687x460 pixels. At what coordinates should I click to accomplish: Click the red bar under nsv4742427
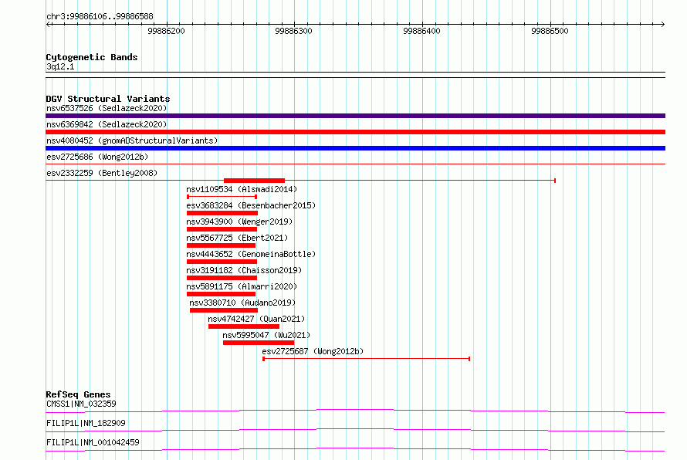pos(244,326)
